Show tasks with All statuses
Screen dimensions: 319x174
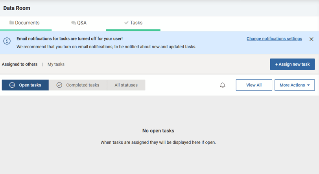[x=126, y=85]
